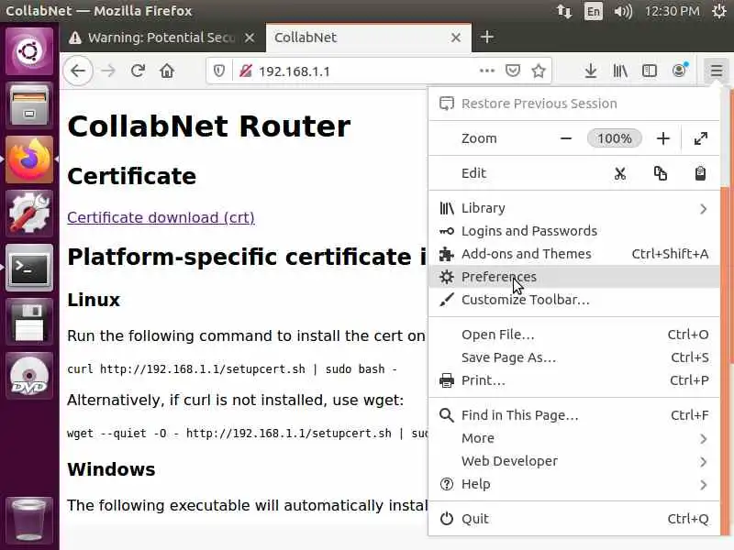734x550 pixels.
Task: Open the Trash dock icon
Action: pos(29,519)
